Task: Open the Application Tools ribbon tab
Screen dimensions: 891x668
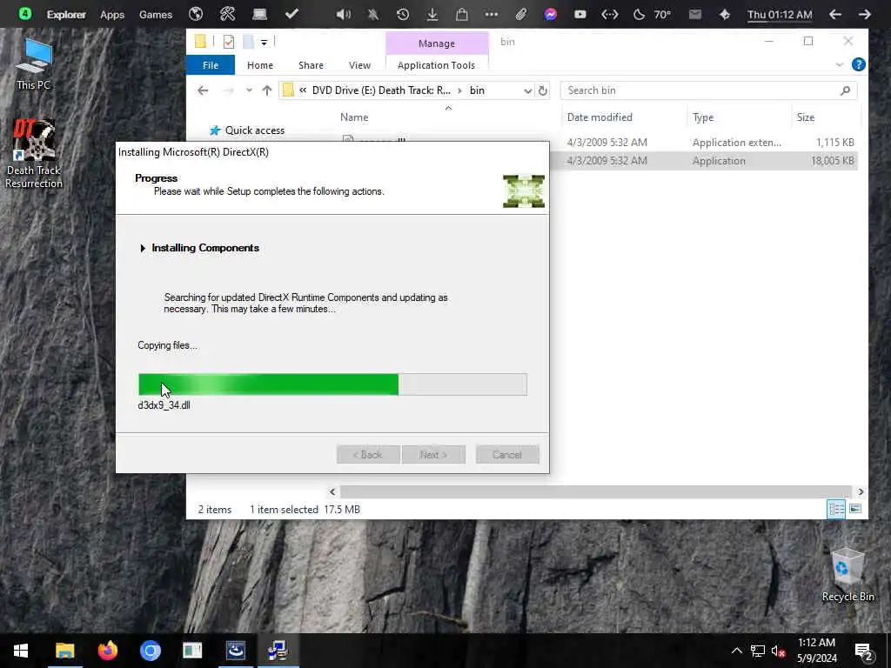Action: [436, 64]
